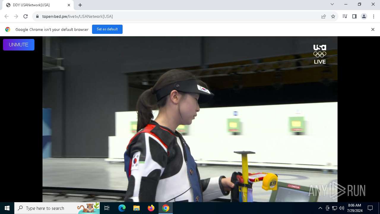Launch Microsoft Edge from taskbar

point(122,208)
